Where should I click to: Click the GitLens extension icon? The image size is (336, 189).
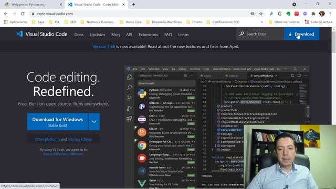coord(142,106)
